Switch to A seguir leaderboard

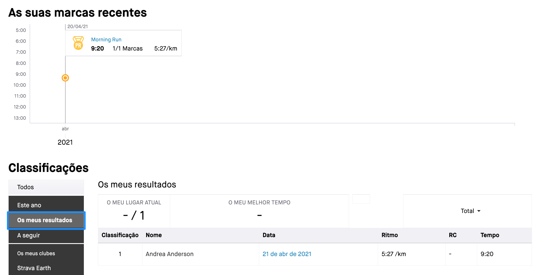[x=46, y=235]
